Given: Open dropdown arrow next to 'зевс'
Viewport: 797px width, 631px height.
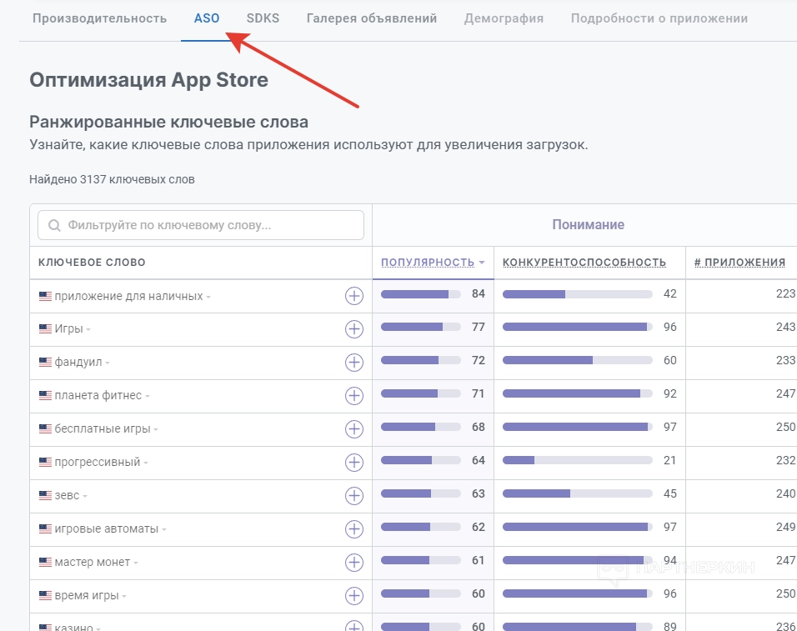Looking at the screenshot, I should [85, 496].
